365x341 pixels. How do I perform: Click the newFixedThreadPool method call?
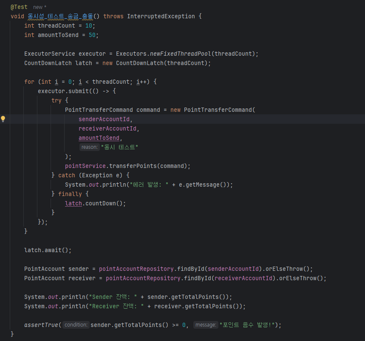(181, 54)
